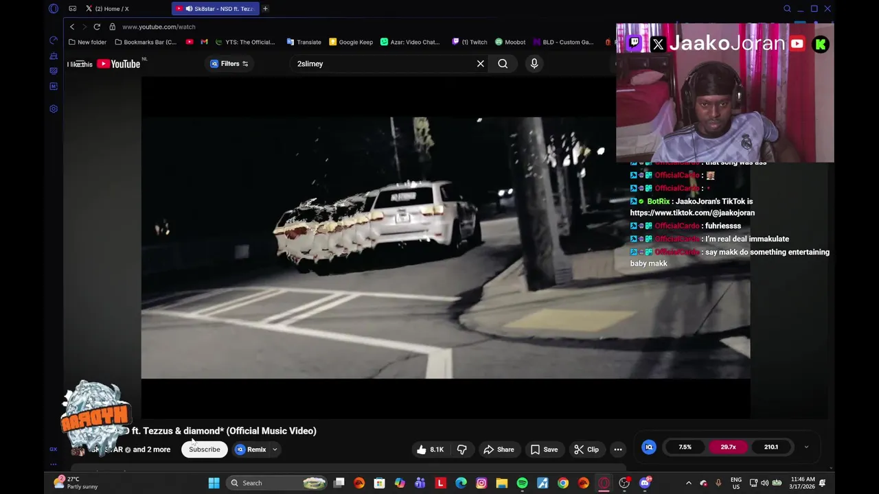This screenshot has height=494, width=879.
Task: Create a Clip of the video
Action: [586, 449]
